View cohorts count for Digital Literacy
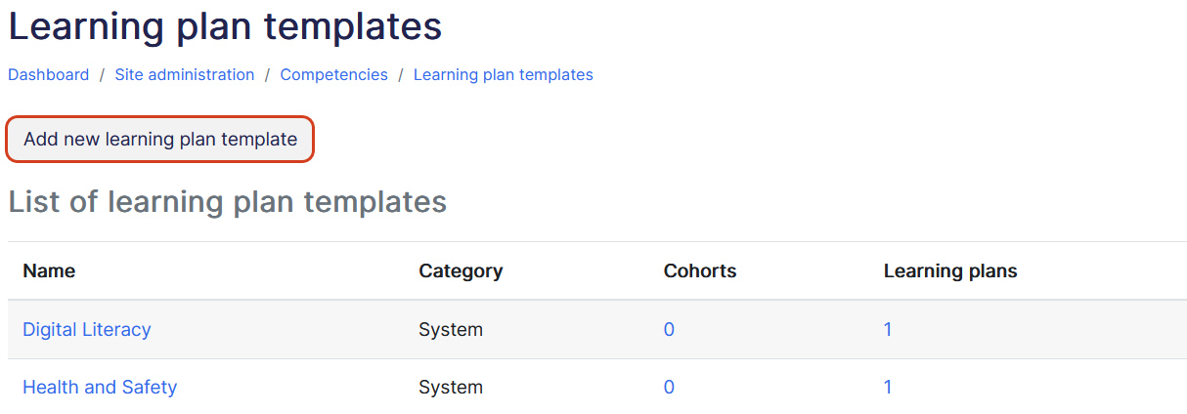The image size is (1187, 414). click(669, 329)
